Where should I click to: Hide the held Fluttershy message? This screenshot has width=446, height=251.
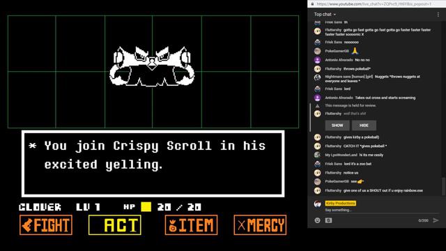click(x=364, y=125)
